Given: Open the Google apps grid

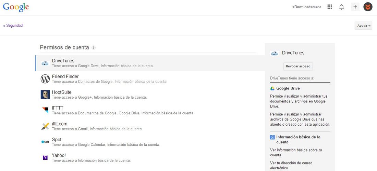Looking at the screenshot, I should point(330,7).
